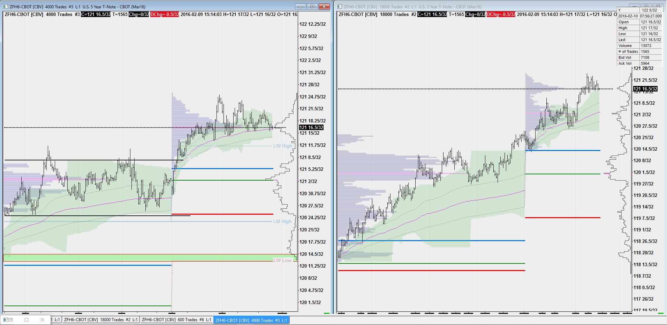The image size is (667, 325).
Task: Click the 119 14/32 price axis label
Action: pos(643,207)
